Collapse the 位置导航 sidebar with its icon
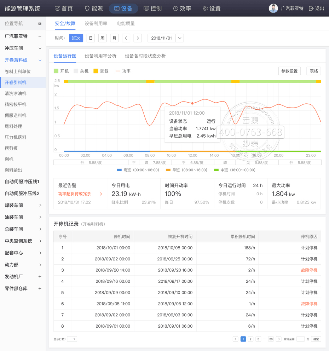329x351 pixels. [x=40, y=23]
